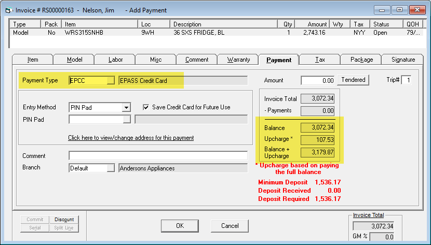Image resolution: width=431 pixels, height=245 pixels.
Task: Click into the Amount input field
Action: (318, 80)
